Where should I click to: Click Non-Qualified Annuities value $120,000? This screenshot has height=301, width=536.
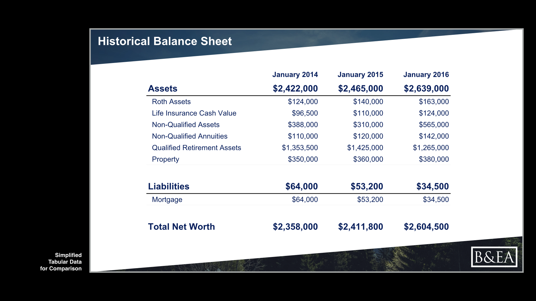[x=368, y=136]
